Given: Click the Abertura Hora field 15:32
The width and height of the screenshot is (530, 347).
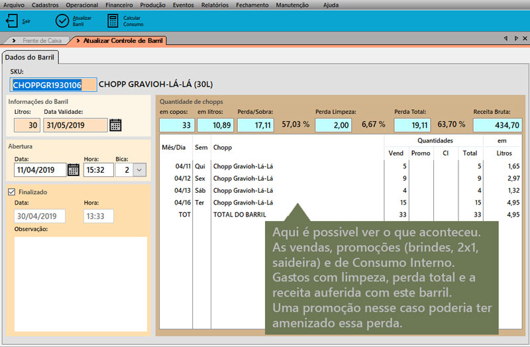Looking at the screenshot, I should [x=98, y=170].
